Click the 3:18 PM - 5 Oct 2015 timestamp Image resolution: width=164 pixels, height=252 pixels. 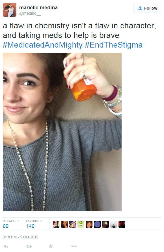coord(21,237)
